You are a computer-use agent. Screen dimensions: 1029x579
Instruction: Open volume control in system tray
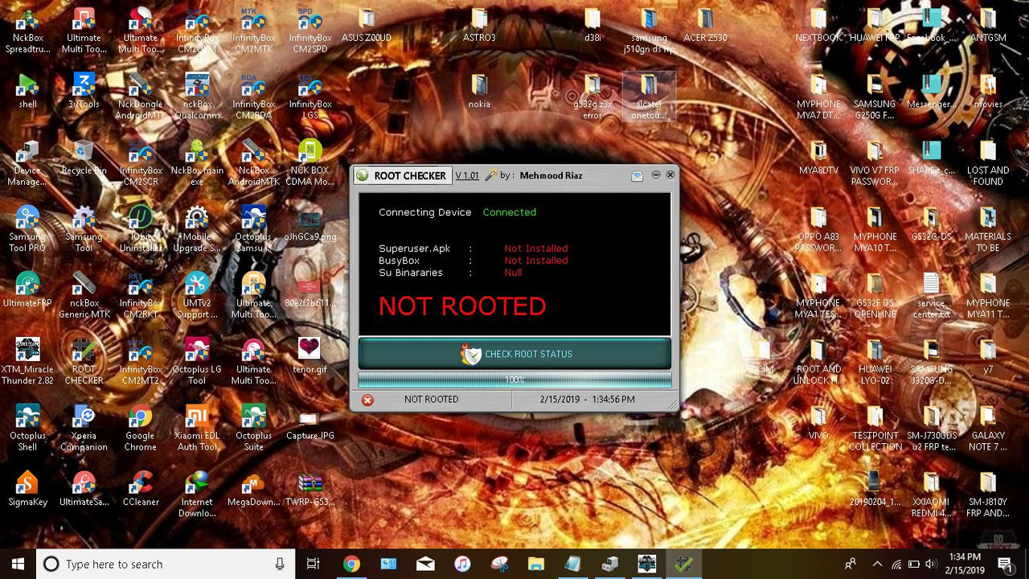coord(931,565)
